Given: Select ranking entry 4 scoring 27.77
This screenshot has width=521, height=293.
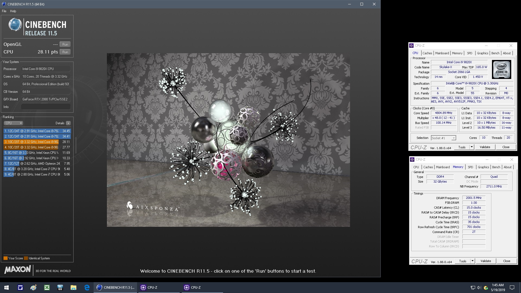Looking at the screenshot, I should [x=37, y=147].
